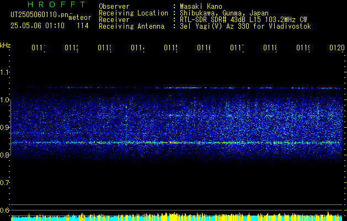Click the faint upper line near 1.04 kHz
This screenshot has width=347, height=221.
(177, 88)
